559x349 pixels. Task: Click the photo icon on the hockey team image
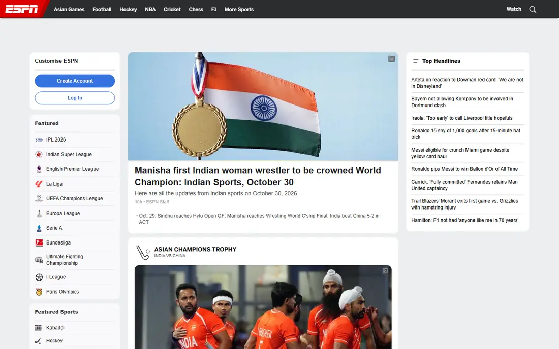click(385, 271)
